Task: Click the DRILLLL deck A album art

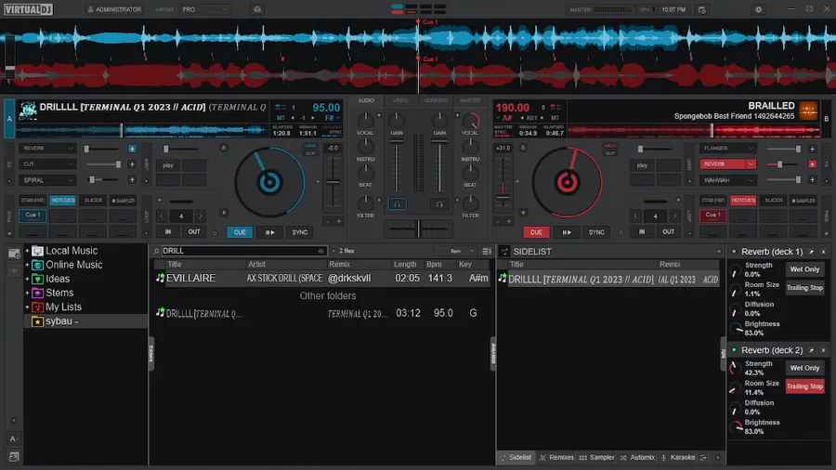Action: pyautogui.click(x=27, y=111)
